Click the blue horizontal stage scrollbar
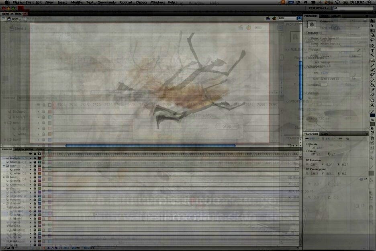 pyautogui.click(x=151, y=145)
